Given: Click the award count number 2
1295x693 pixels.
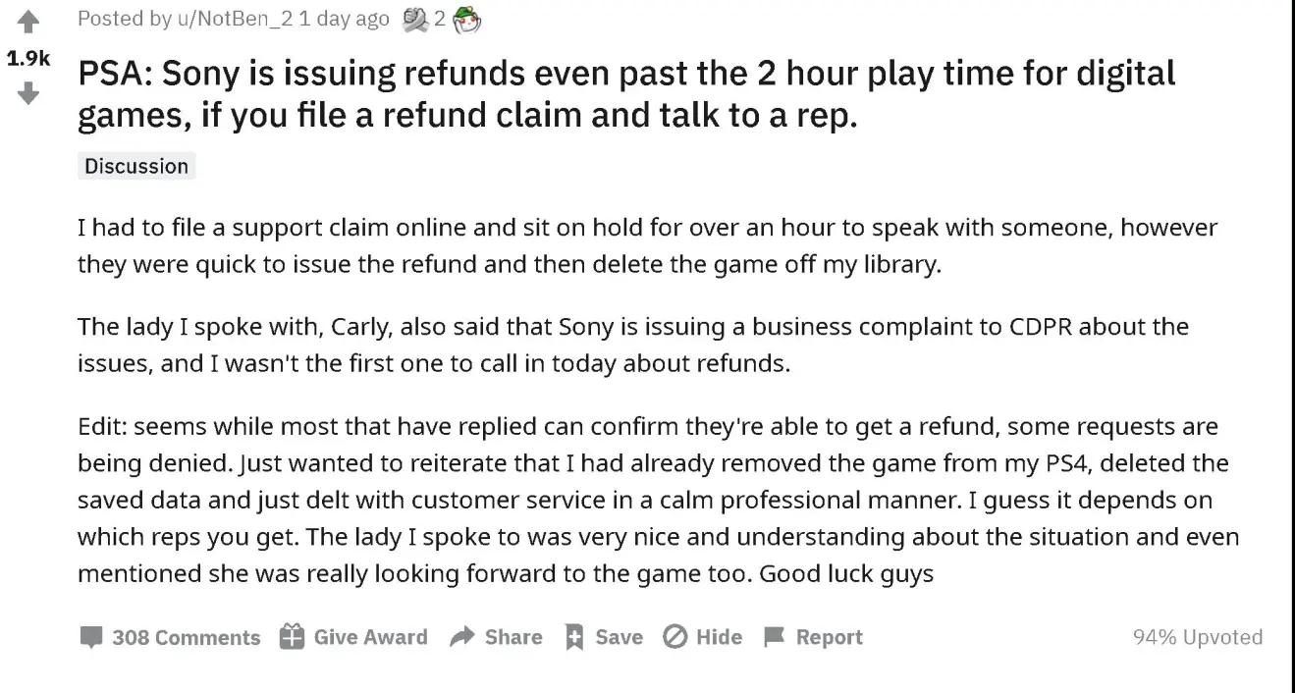Looking at the screenshot, I should tap(441, 19).
